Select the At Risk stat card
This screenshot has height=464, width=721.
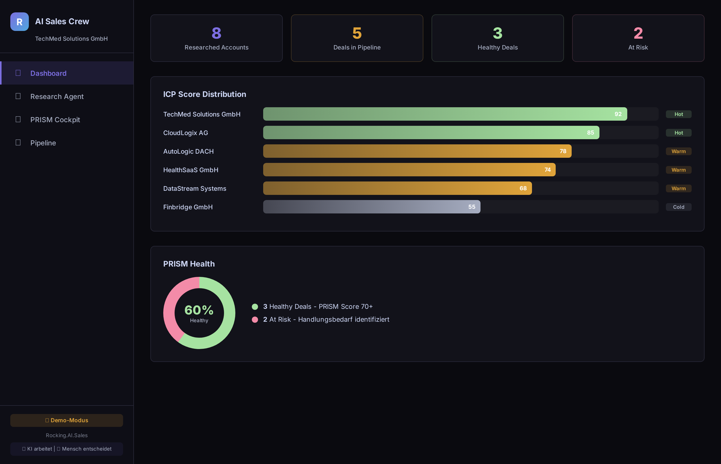click(638, 38)
